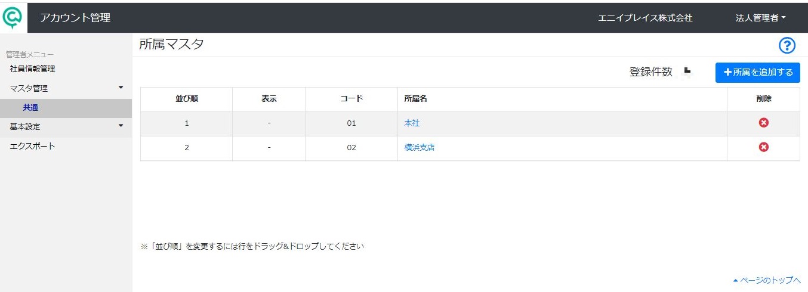Click the 表示 cell in 横浜支店 row
Viewport: 808px width, 292px height.
click(269, 148)
